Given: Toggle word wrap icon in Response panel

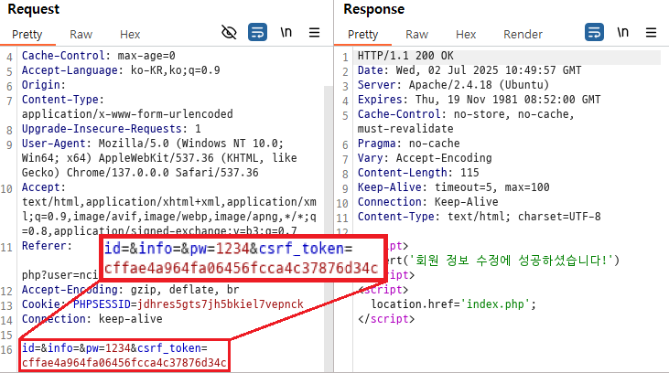Looking at the screenshot, I should 594,32.
